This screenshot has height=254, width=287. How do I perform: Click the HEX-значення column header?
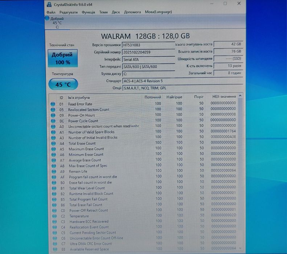click(x=224, y=96)
